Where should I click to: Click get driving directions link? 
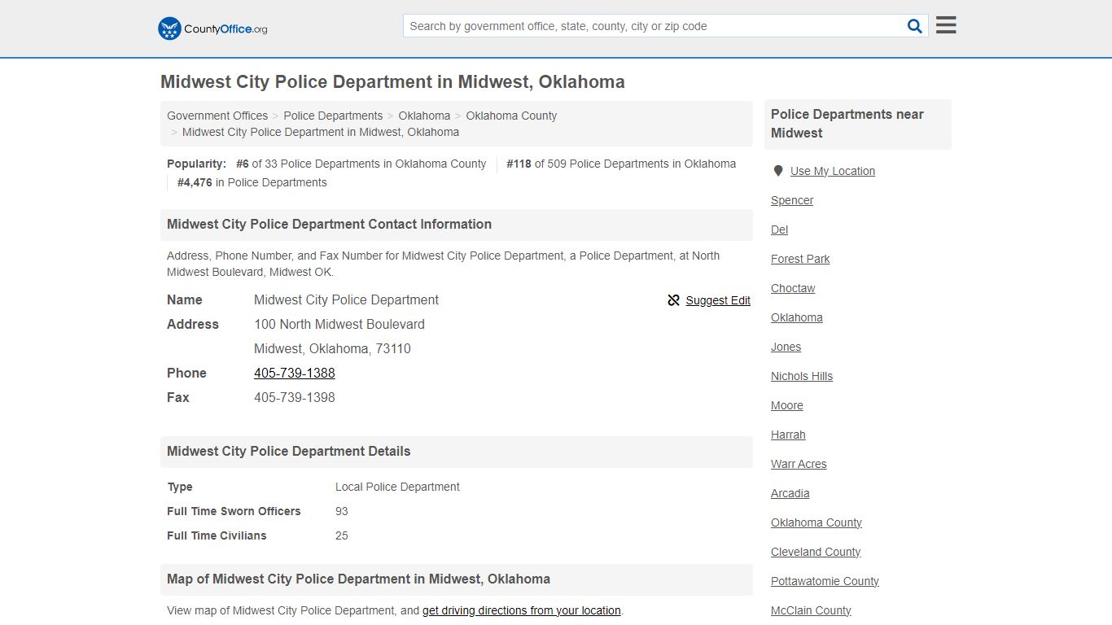[522, 610]
